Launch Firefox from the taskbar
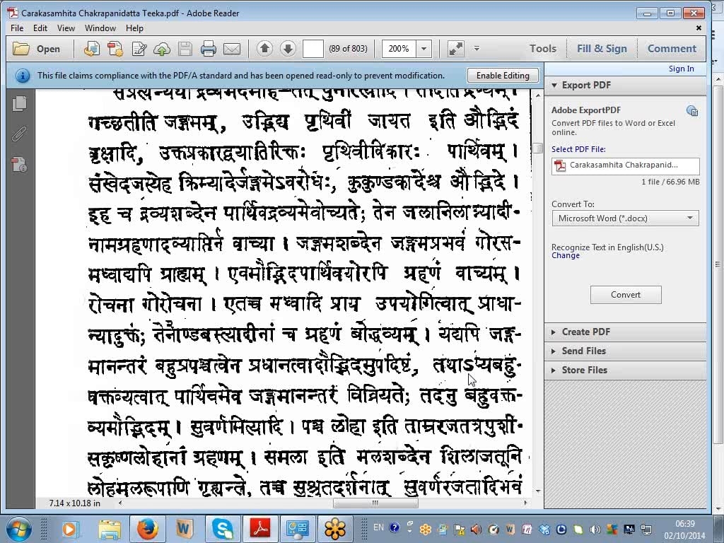The width and height of the screenshot is (724, 543). (x=147, y=528)
